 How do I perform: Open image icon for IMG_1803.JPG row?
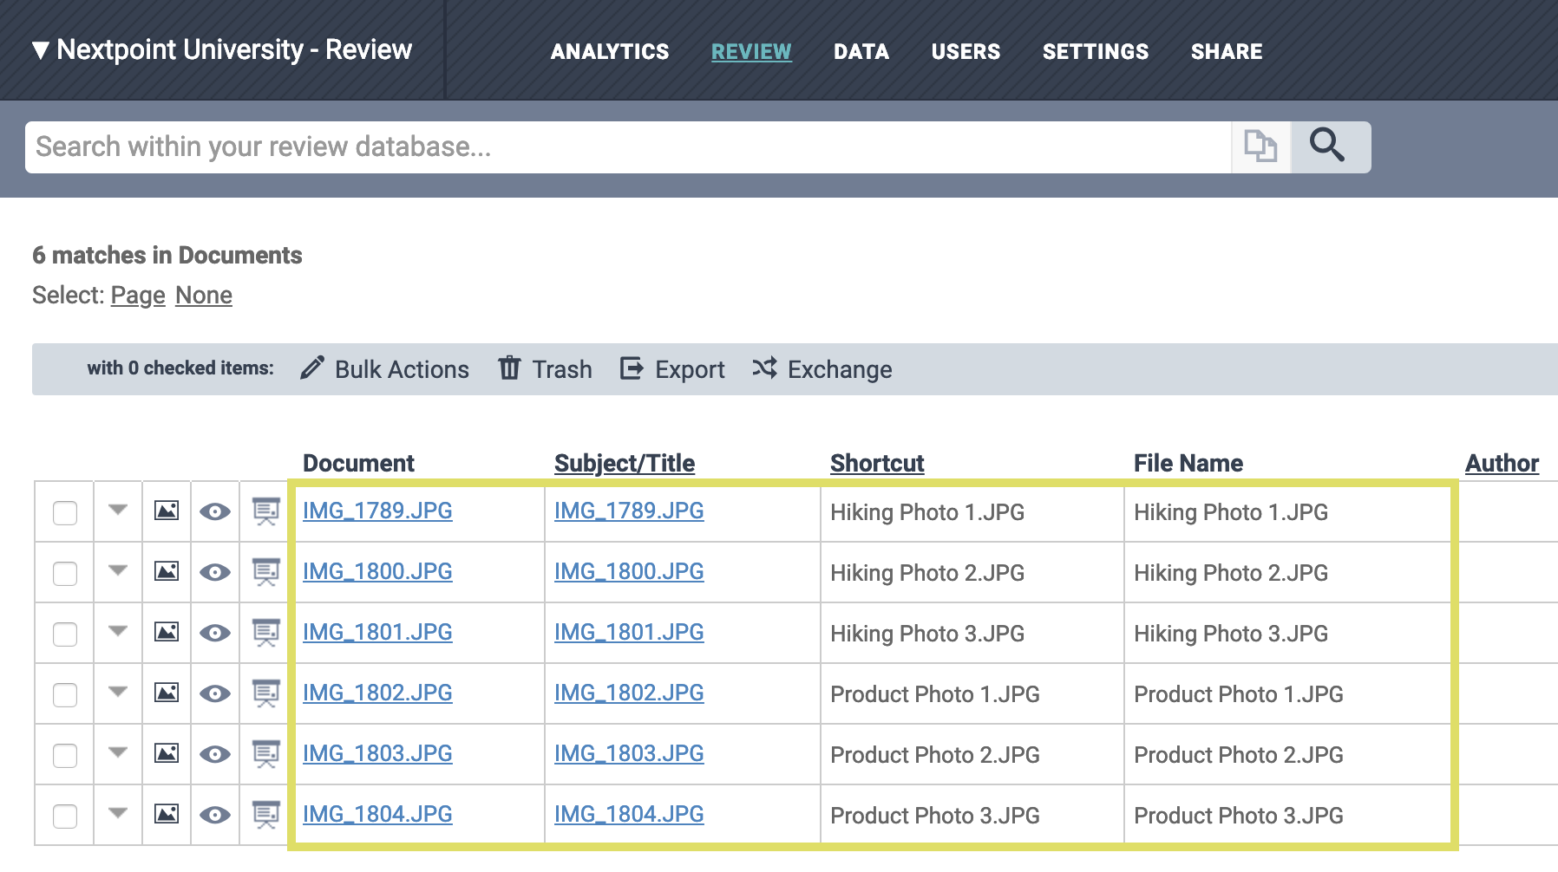(x=167, y=753)
